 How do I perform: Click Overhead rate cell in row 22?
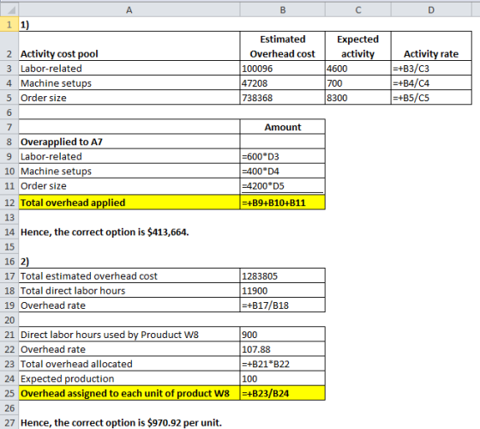(129, 349)
